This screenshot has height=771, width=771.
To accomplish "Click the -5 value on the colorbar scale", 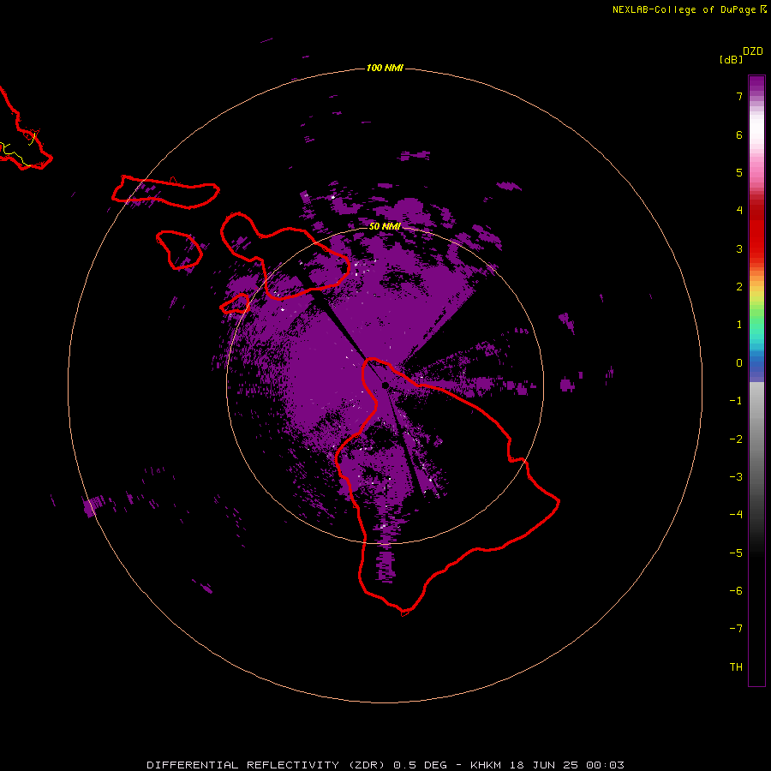I will coord(736,553).
